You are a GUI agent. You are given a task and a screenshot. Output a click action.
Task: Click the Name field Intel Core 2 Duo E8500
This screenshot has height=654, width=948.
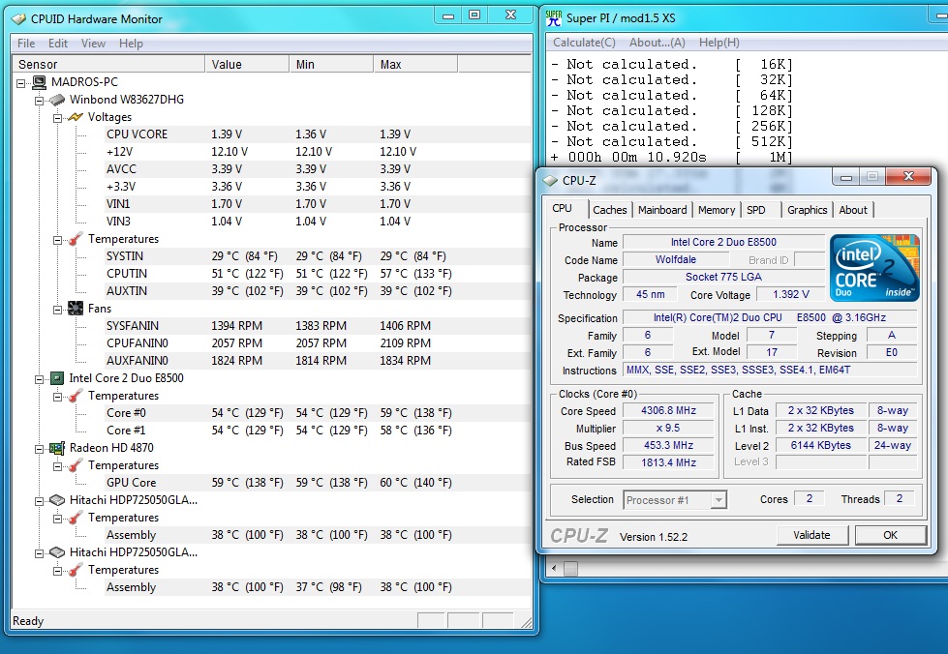[723, 242]
